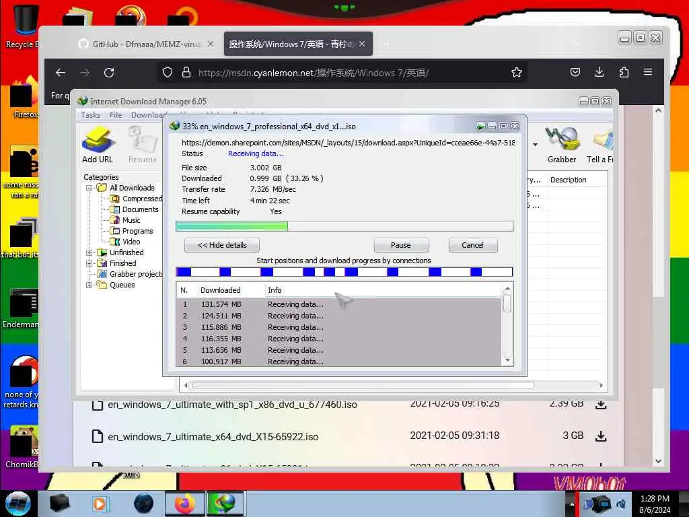Viewport: 689px width, 517px height.
Task: Expand the All Downloads tree node
Action: [x=89, y=188]
